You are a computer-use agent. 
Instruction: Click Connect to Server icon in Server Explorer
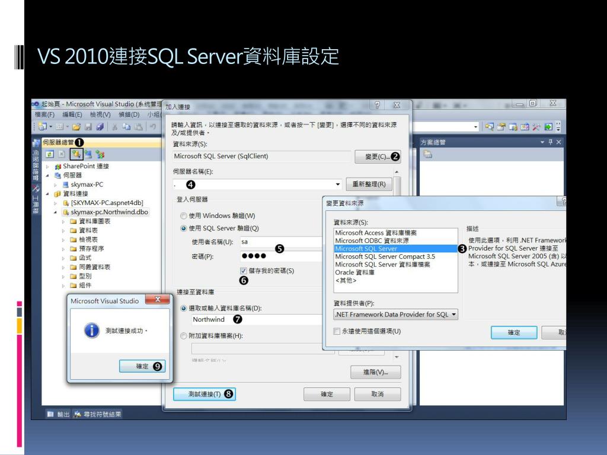[88, 155]
